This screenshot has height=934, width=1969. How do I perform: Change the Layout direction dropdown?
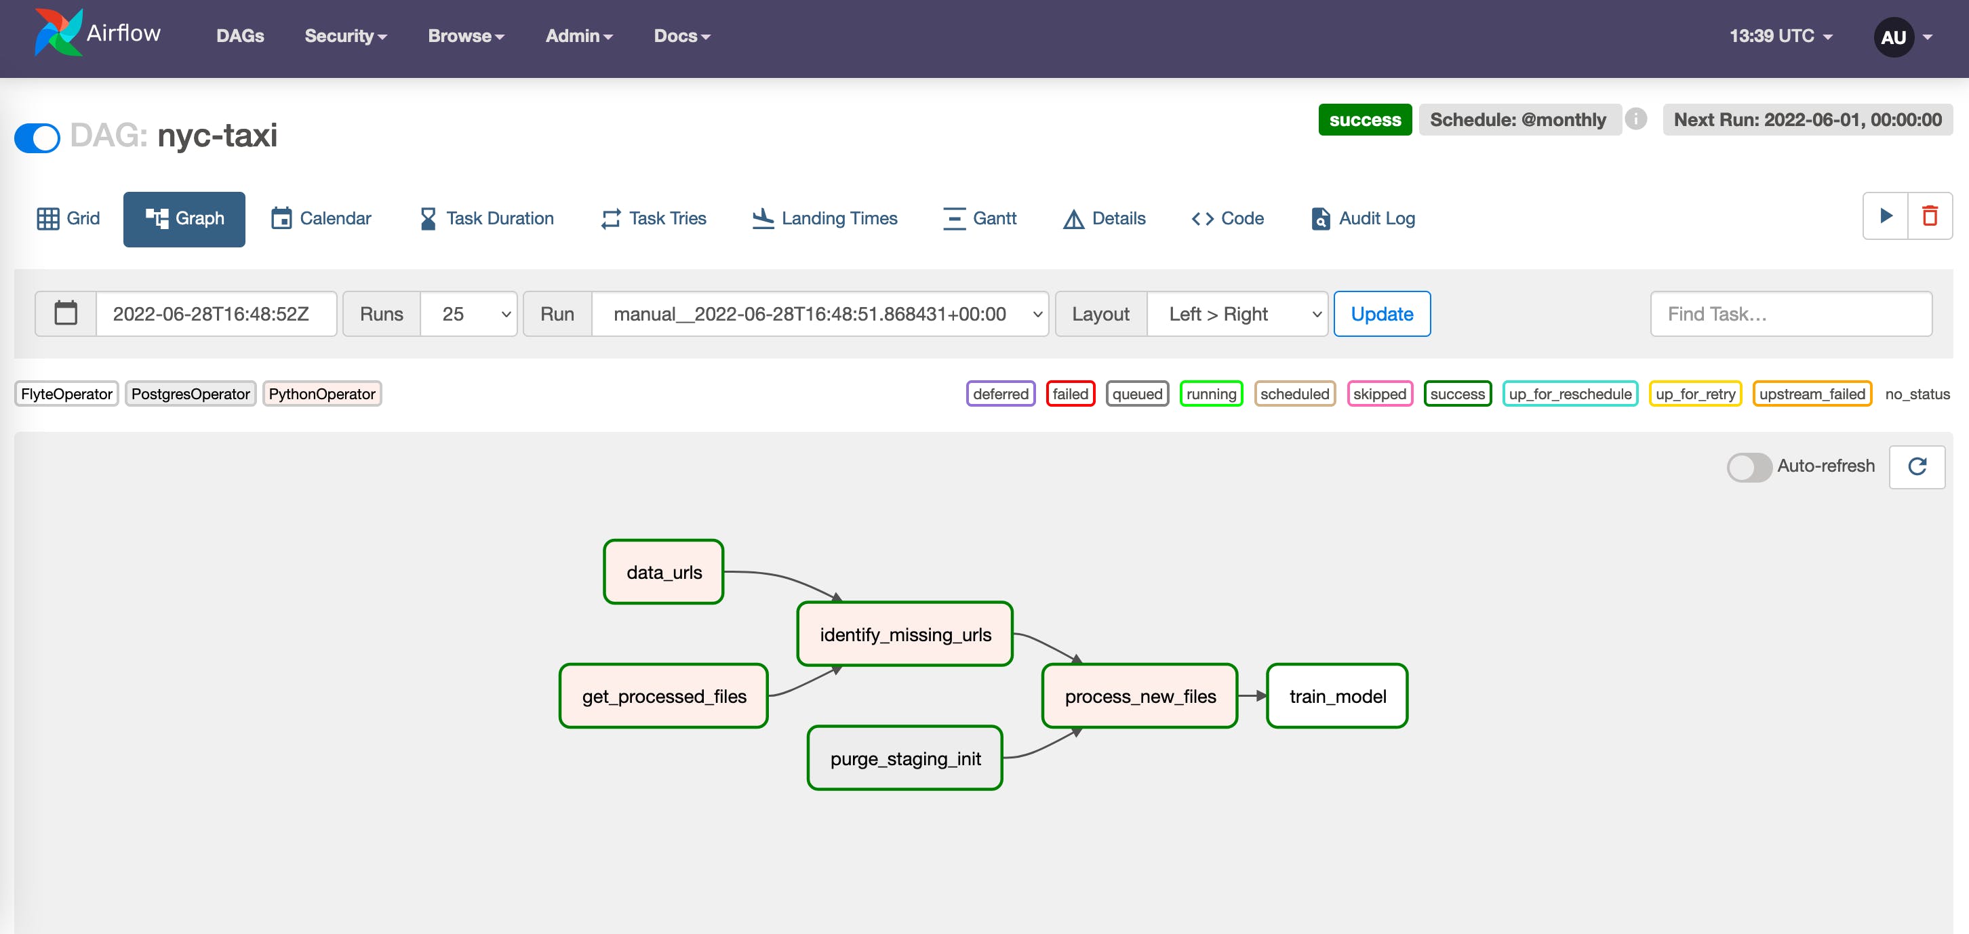1237,313
